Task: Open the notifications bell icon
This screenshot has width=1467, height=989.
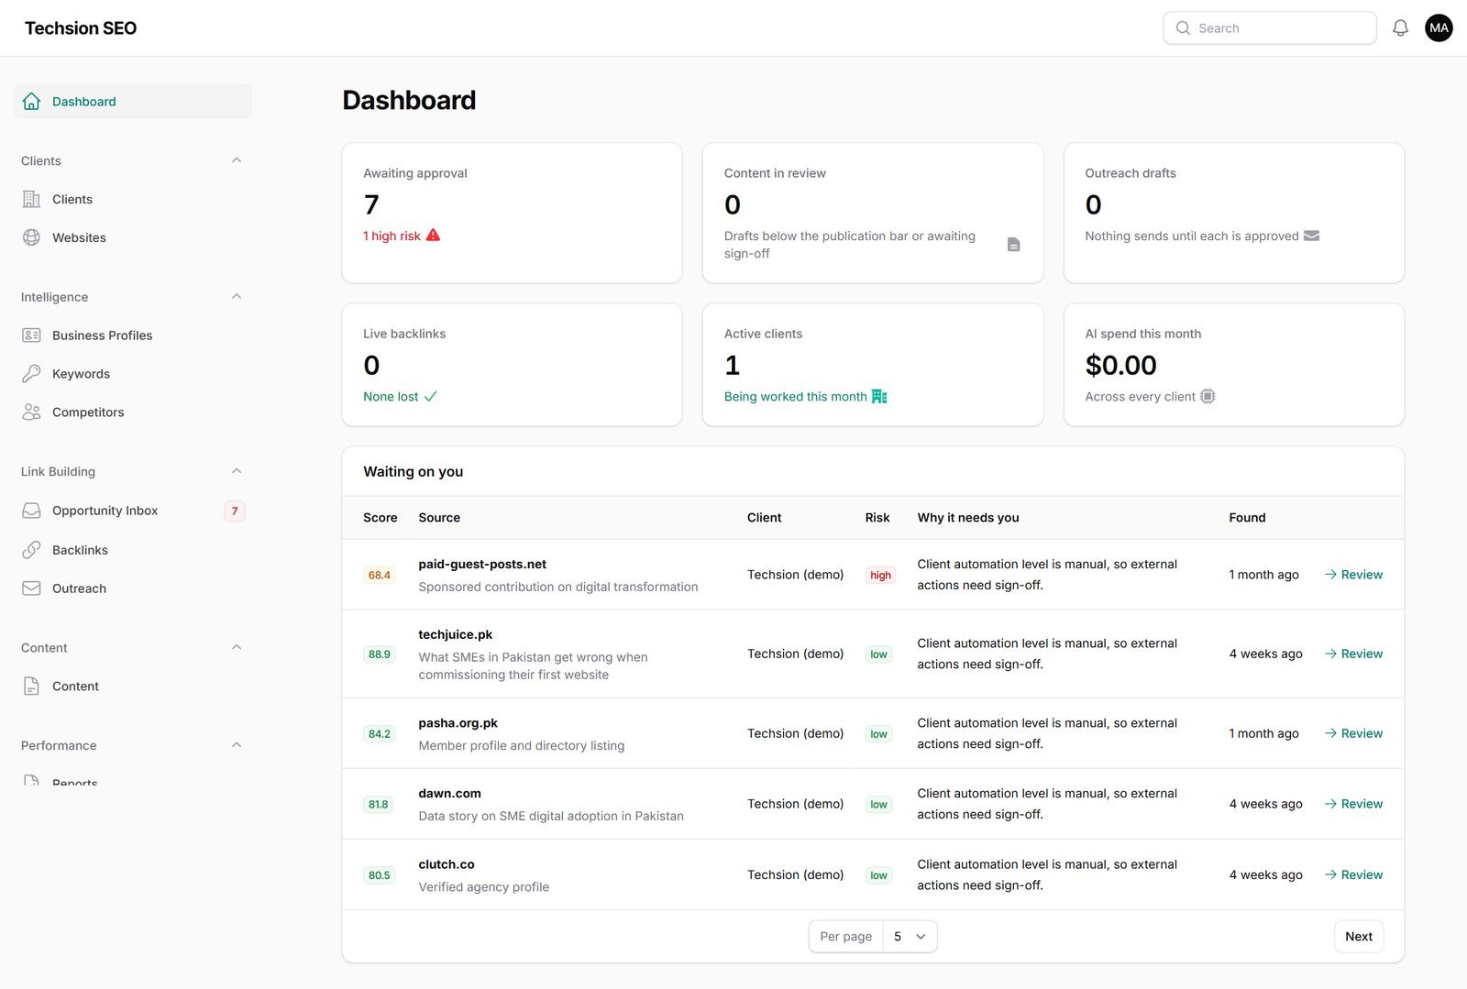Action: coord(1400,28)
